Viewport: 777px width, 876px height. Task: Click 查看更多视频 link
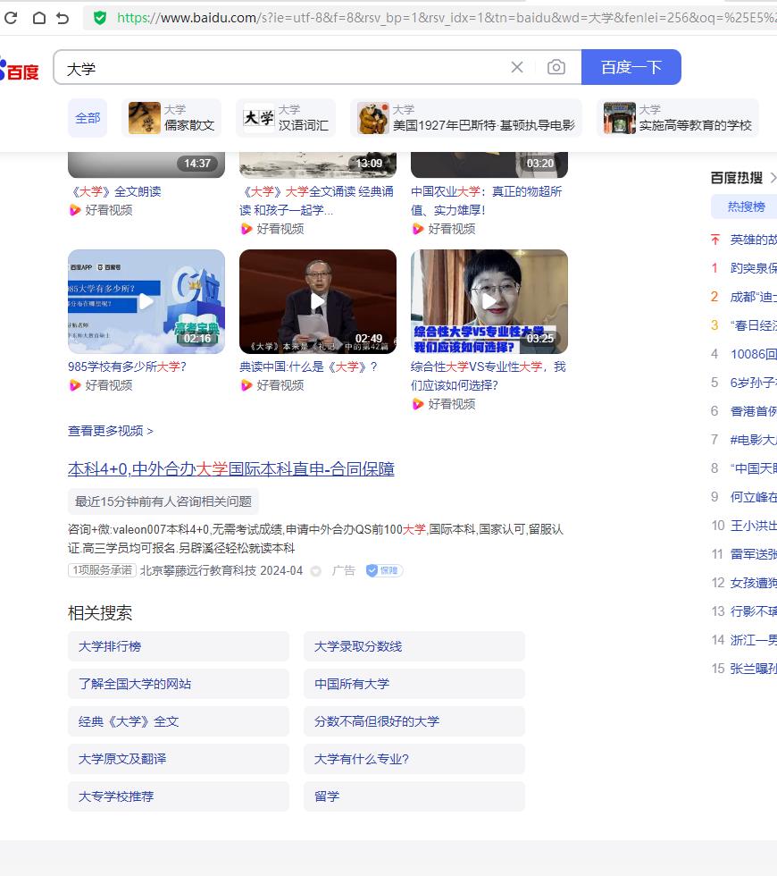pyautogui.click(x=111, y=431)
